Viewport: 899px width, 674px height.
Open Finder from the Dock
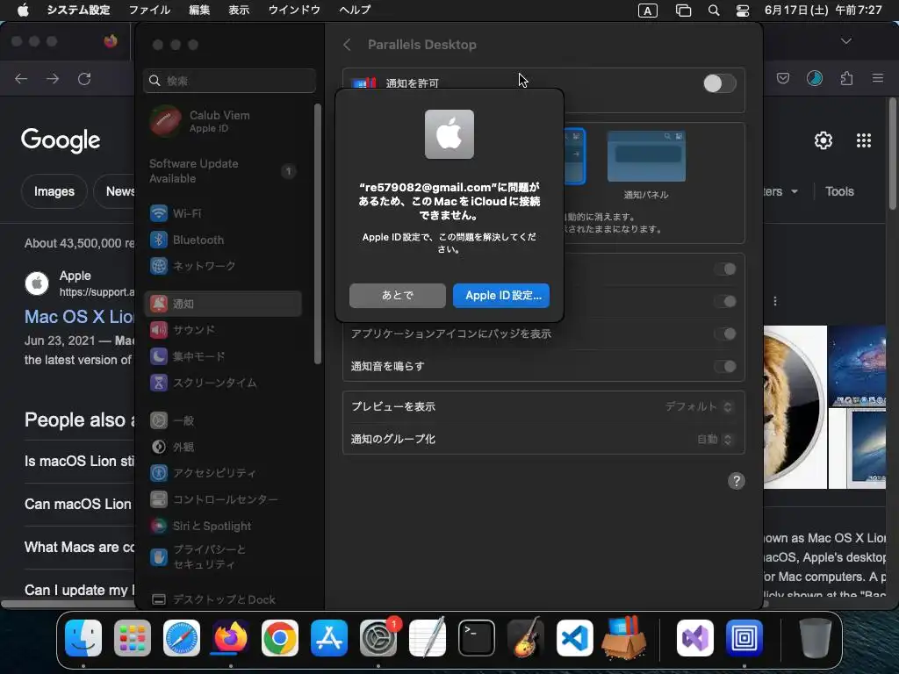[83, 638]
